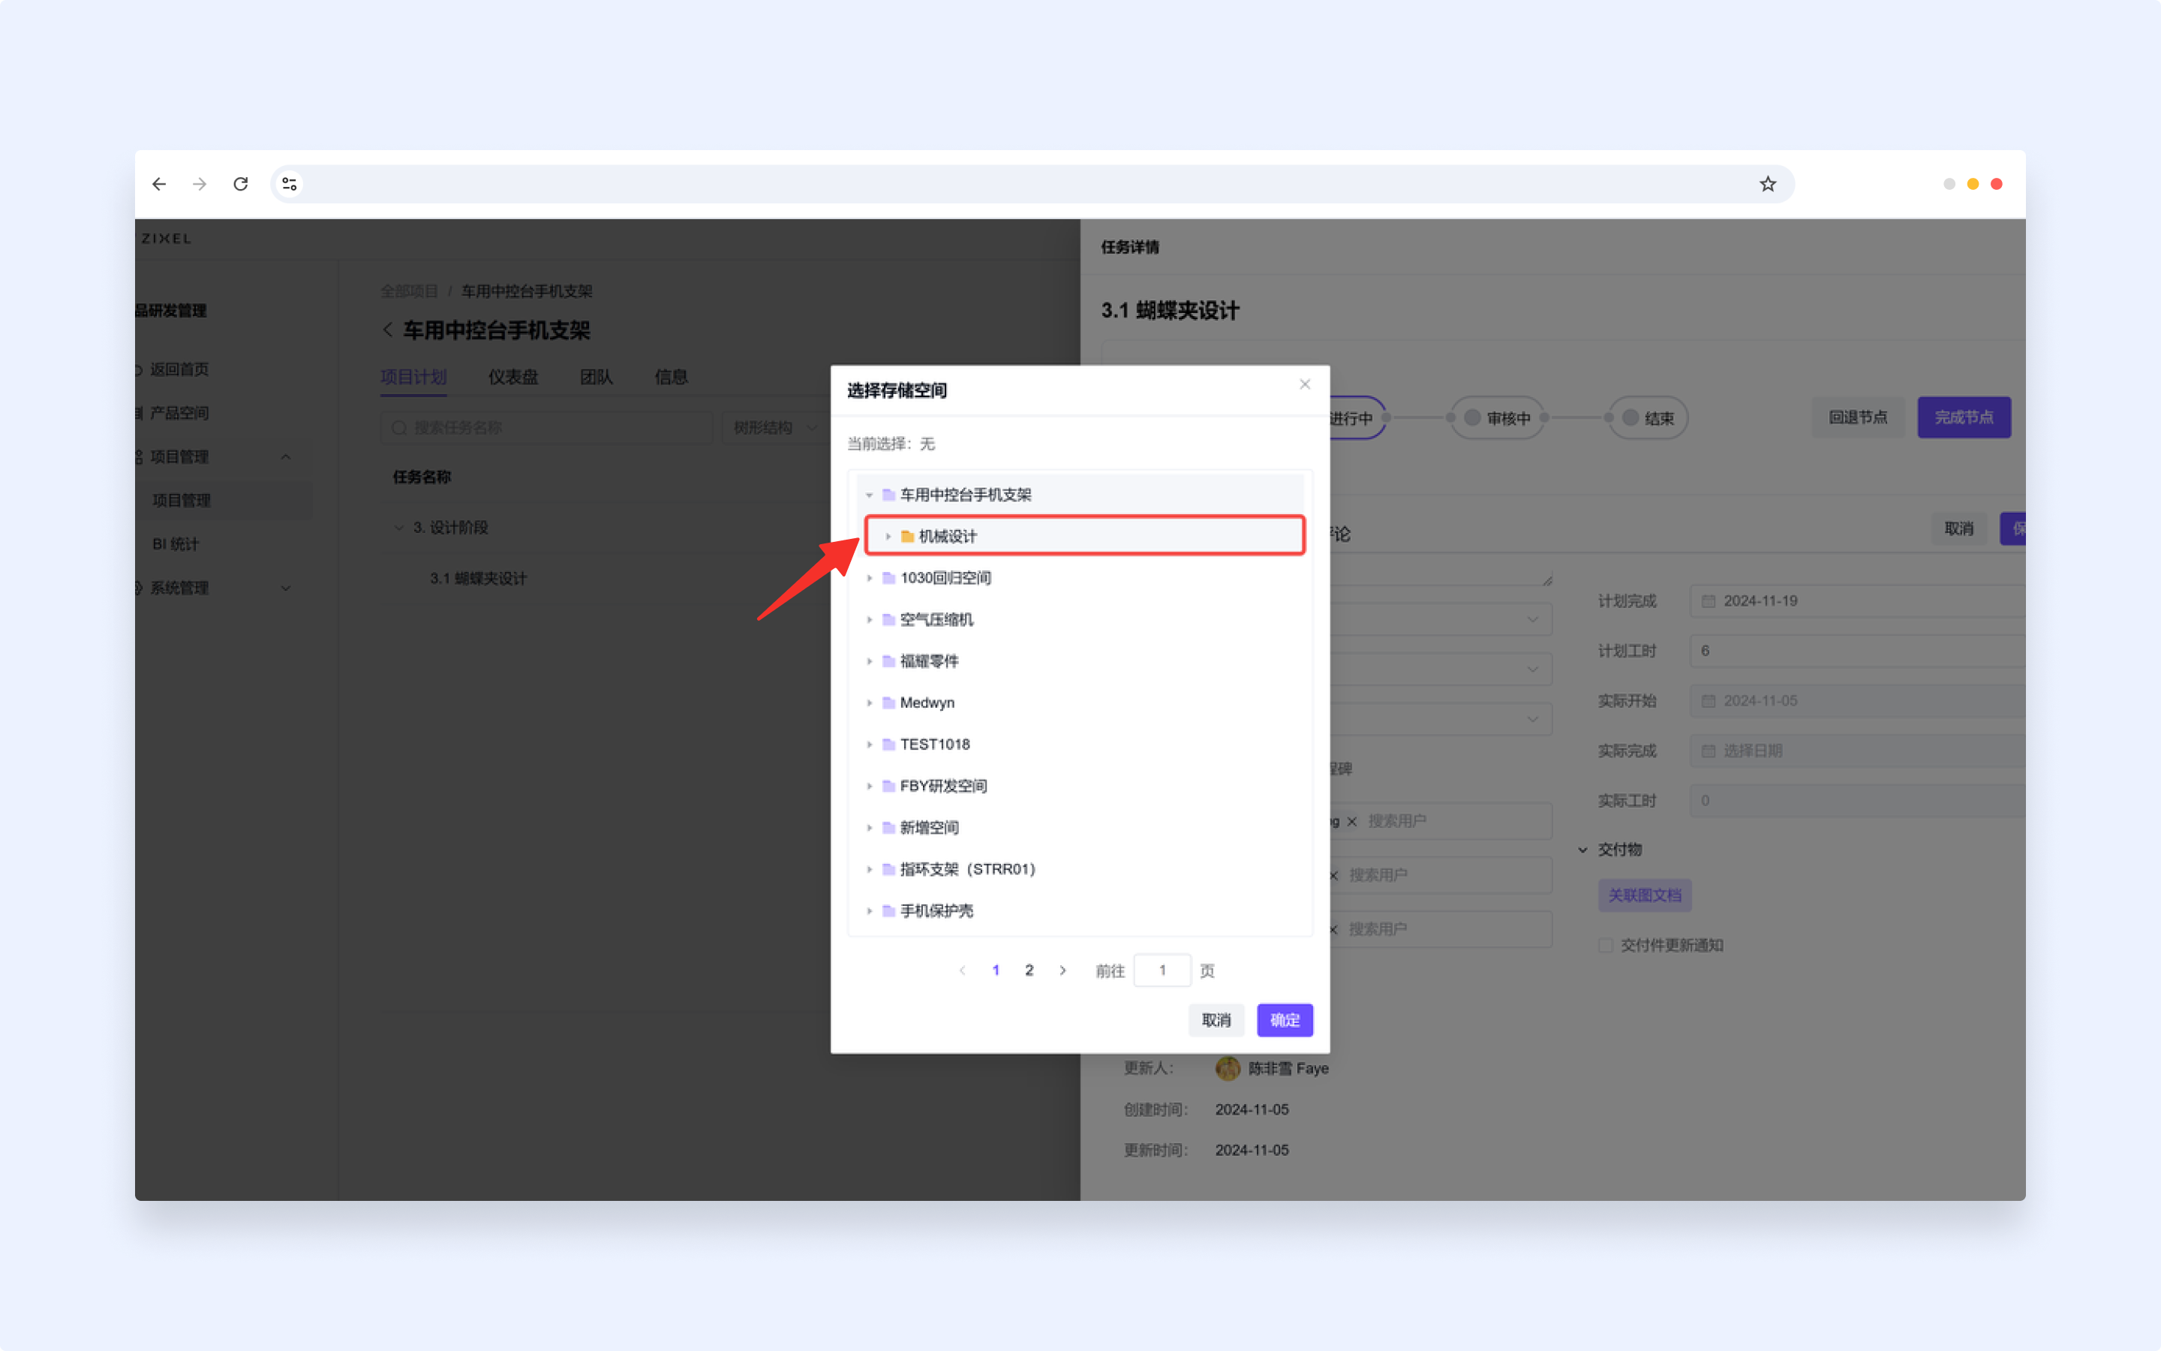
Task: Open 团队 tab
Action: (x=597, y=377)
